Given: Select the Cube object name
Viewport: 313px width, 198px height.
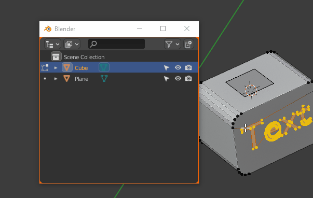Looking at the screenshot, I should [x=81, y=68].
